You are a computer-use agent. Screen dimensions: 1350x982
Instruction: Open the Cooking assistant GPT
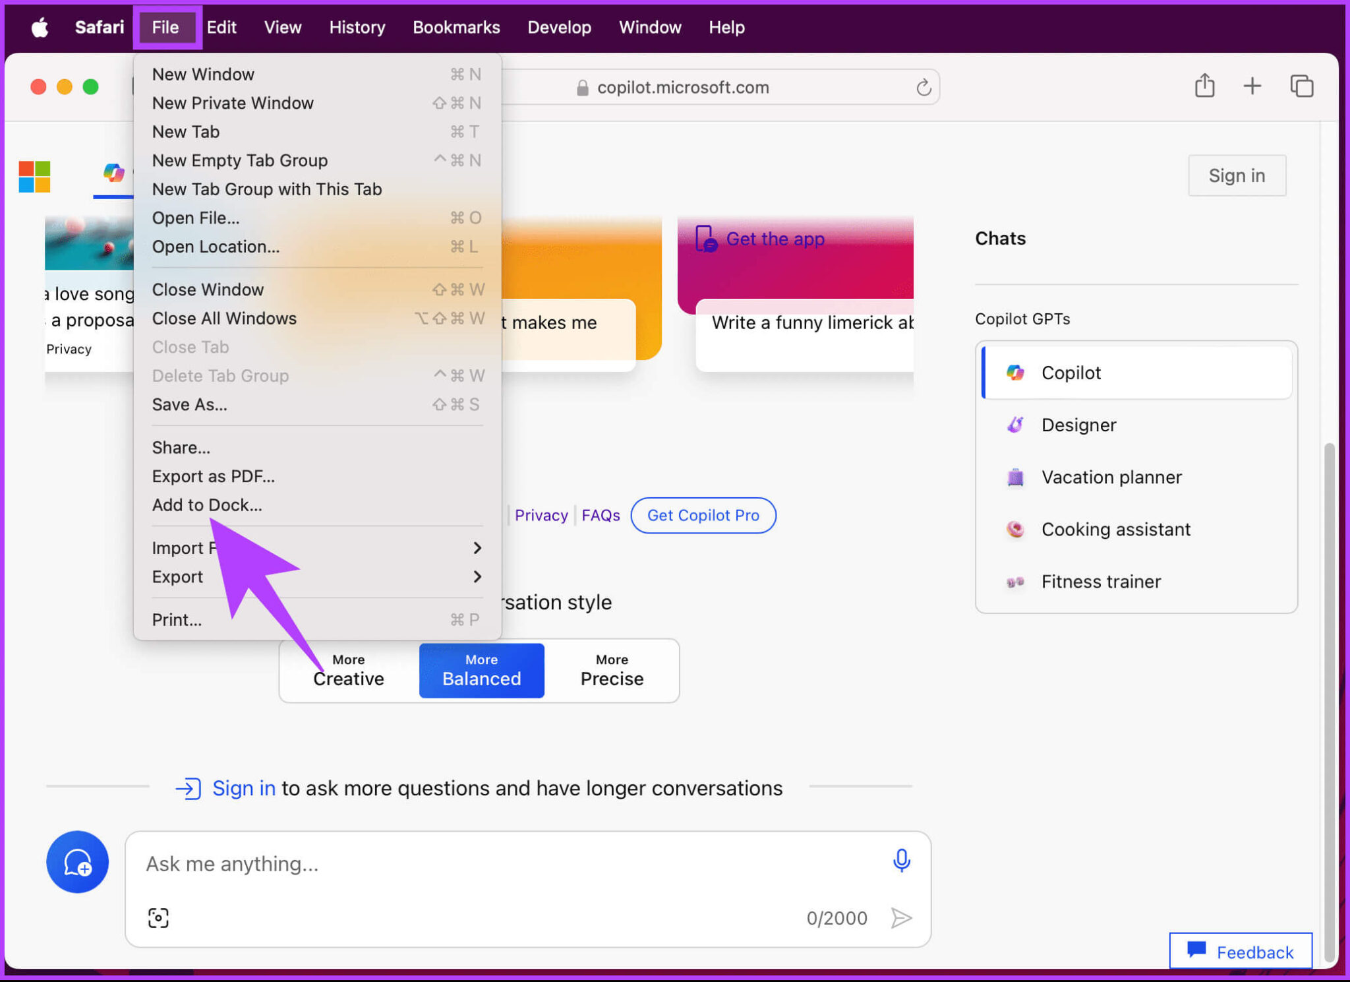click(1136, 529)
